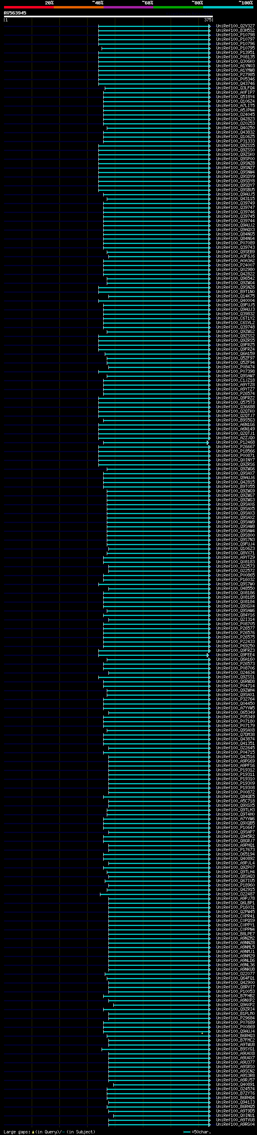Open hit UniRef100_O24045
This screenshot has height=1135, width=257.
(235, 115)
